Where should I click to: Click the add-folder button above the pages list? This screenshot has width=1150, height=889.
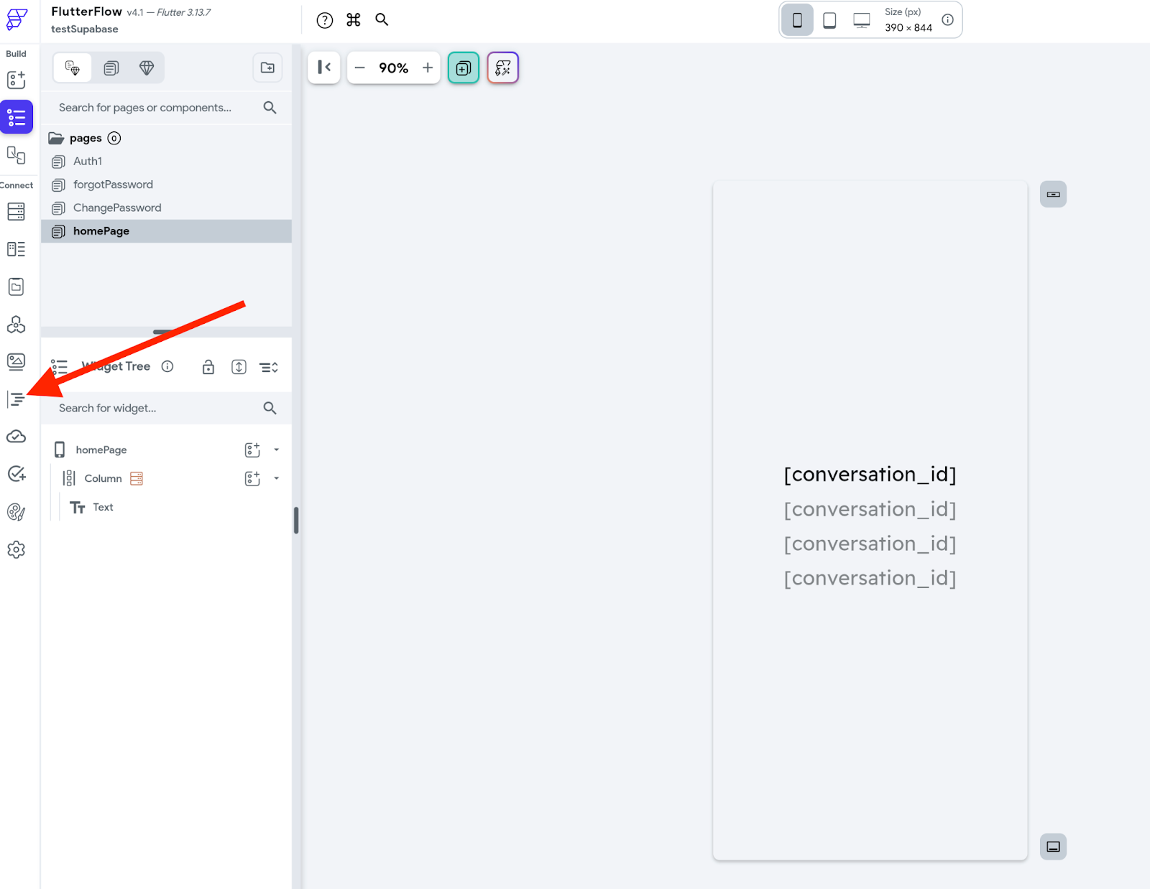click(267, 68)
